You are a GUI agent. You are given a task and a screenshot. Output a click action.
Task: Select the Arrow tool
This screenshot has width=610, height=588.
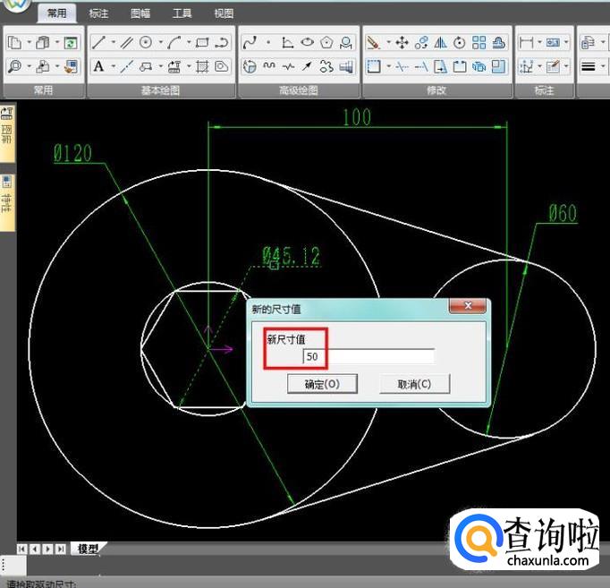pos(308,66)
